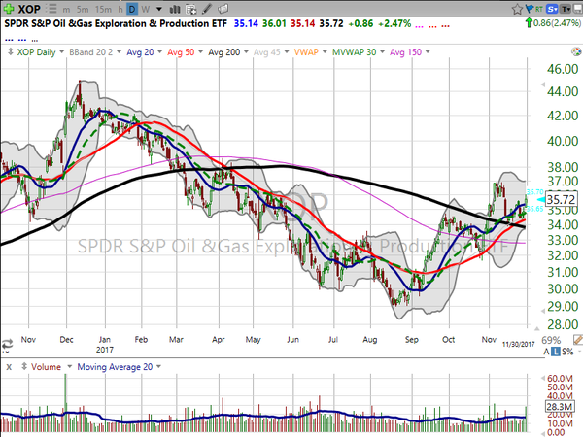Viewport: 583px width, 437px height.
Task: Click the Moving Average 20 label
Action: pos(115,367)
